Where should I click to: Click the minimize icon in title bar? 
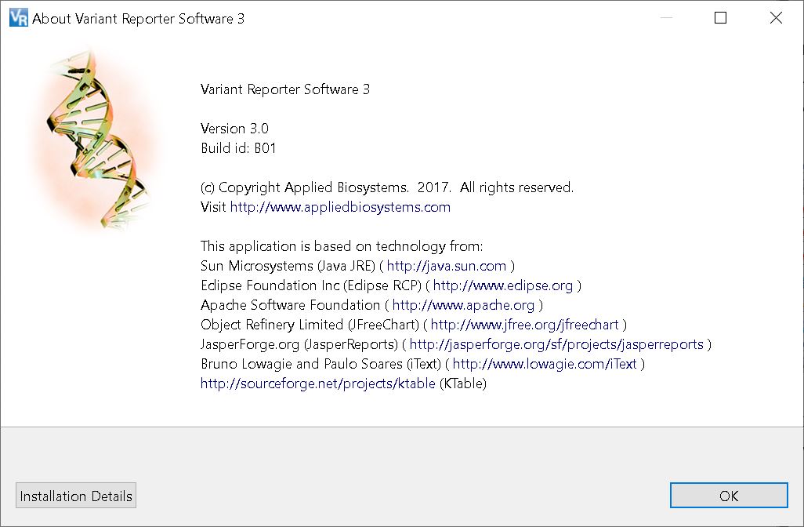[x=666, y=18]
